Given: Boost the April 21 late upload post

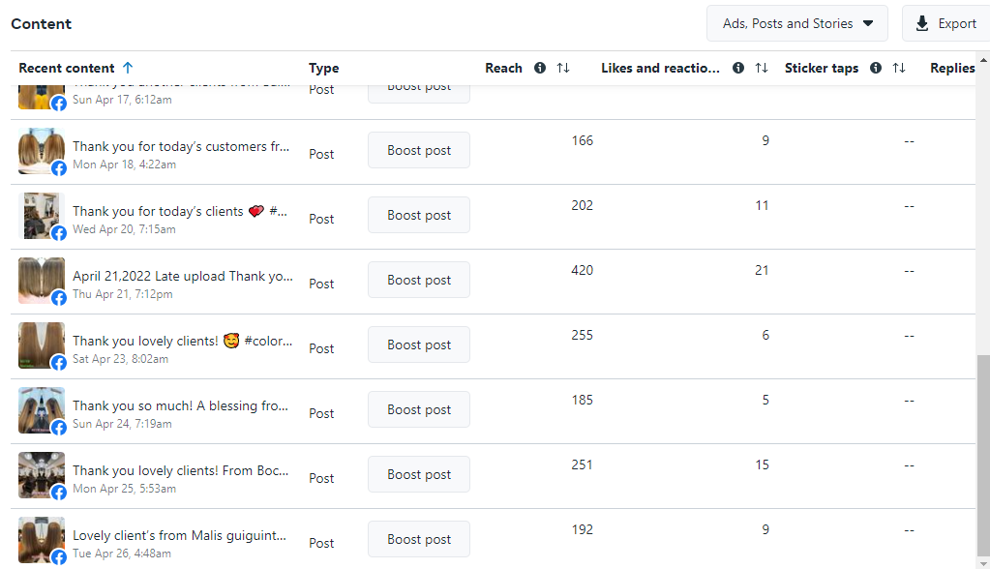Looking at the screenshot, I should (x=419, y=280).
